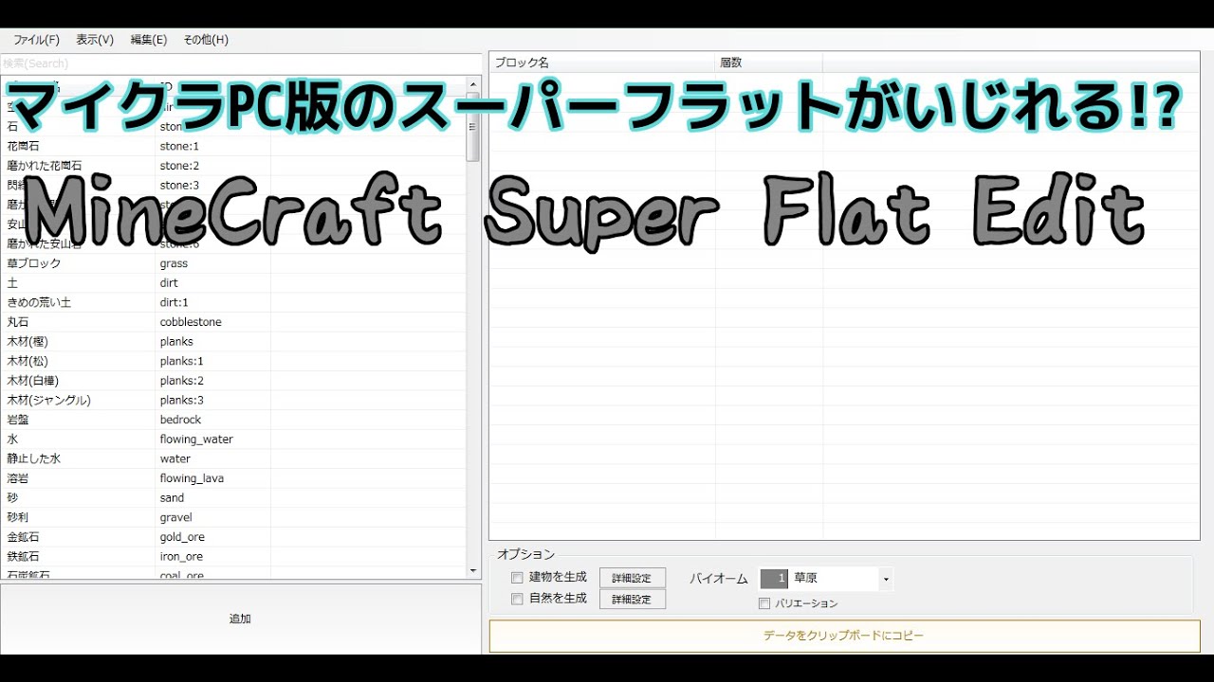Open the ファイル(F) menu
The width and height of the screenshot is (1214, 682).
coord(36,40)
